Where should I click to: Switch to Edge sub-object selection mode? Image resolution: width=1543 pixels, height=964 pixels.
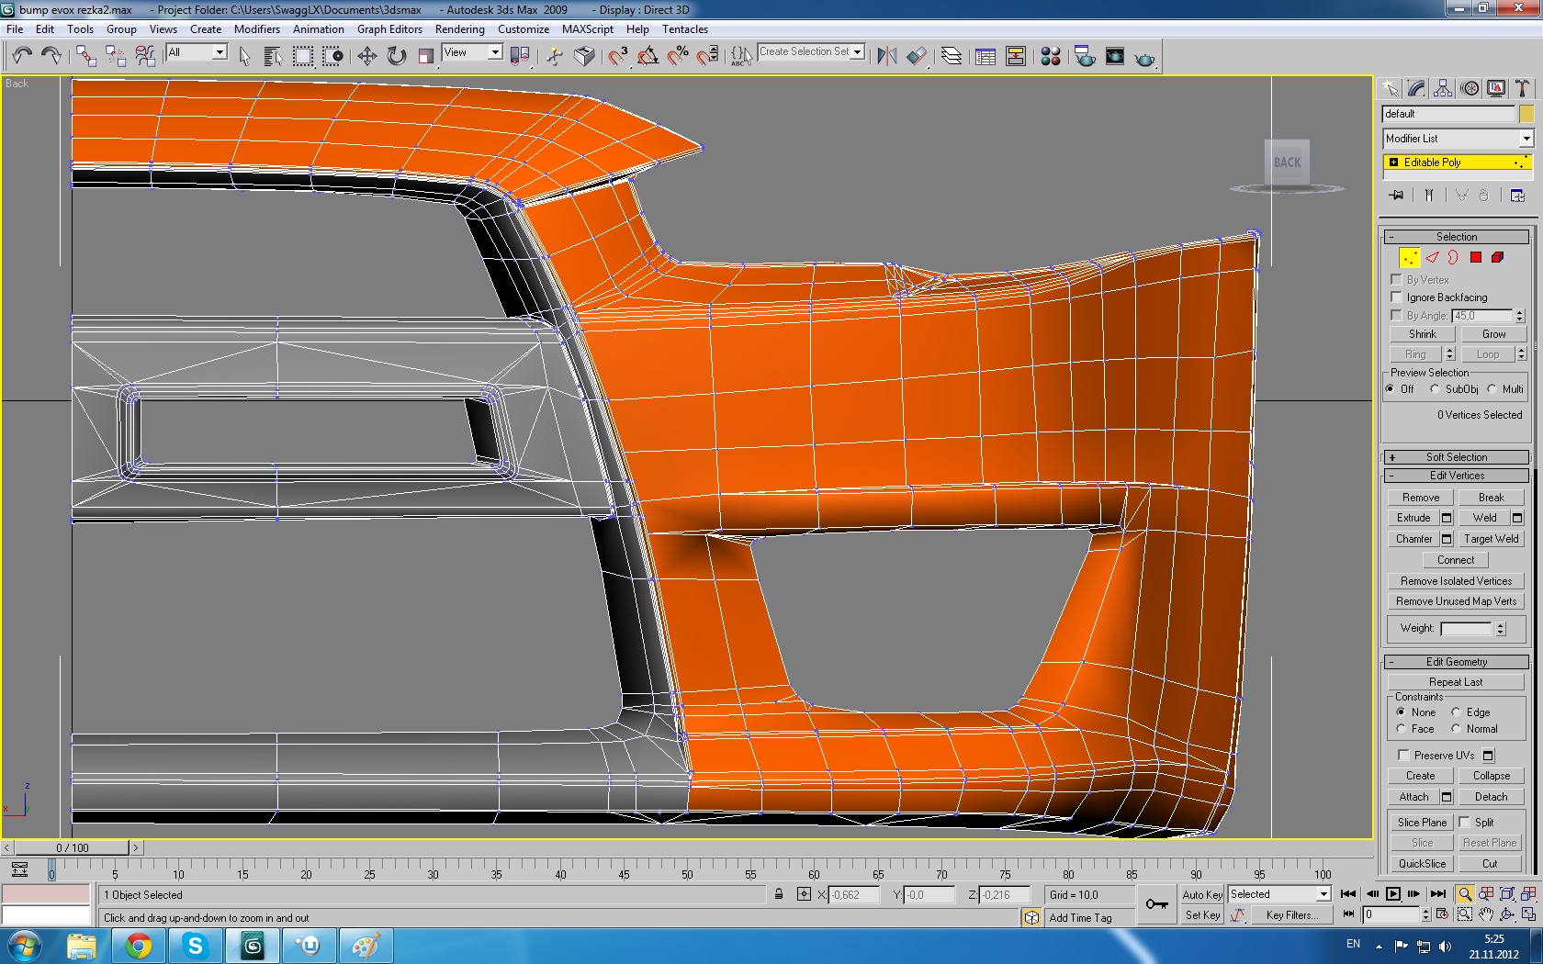point(1432,258)
